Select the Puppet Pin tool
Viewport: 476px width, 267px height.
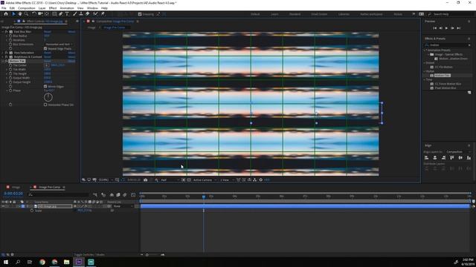coord(103,14)
